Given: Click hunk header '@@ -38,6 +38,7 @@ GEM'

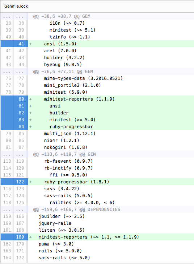Looking at the screenshot, I should click(x=62, y=16).
